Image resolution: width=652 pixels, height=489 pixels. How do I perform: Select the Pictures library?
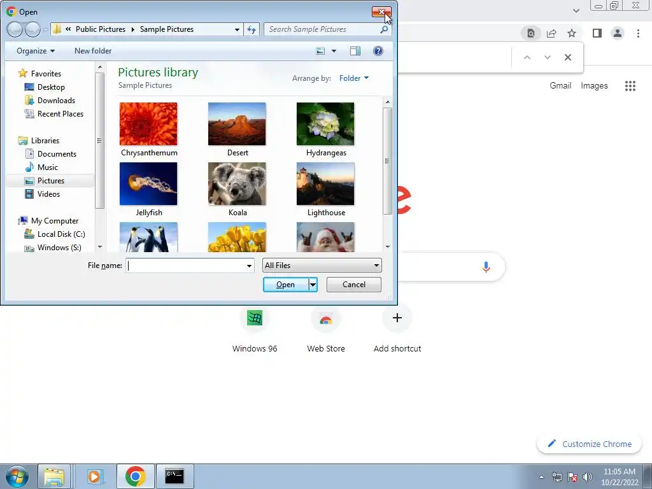[51, 180]
